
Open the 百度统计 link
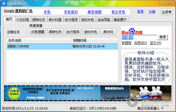[x=141, y=43]
